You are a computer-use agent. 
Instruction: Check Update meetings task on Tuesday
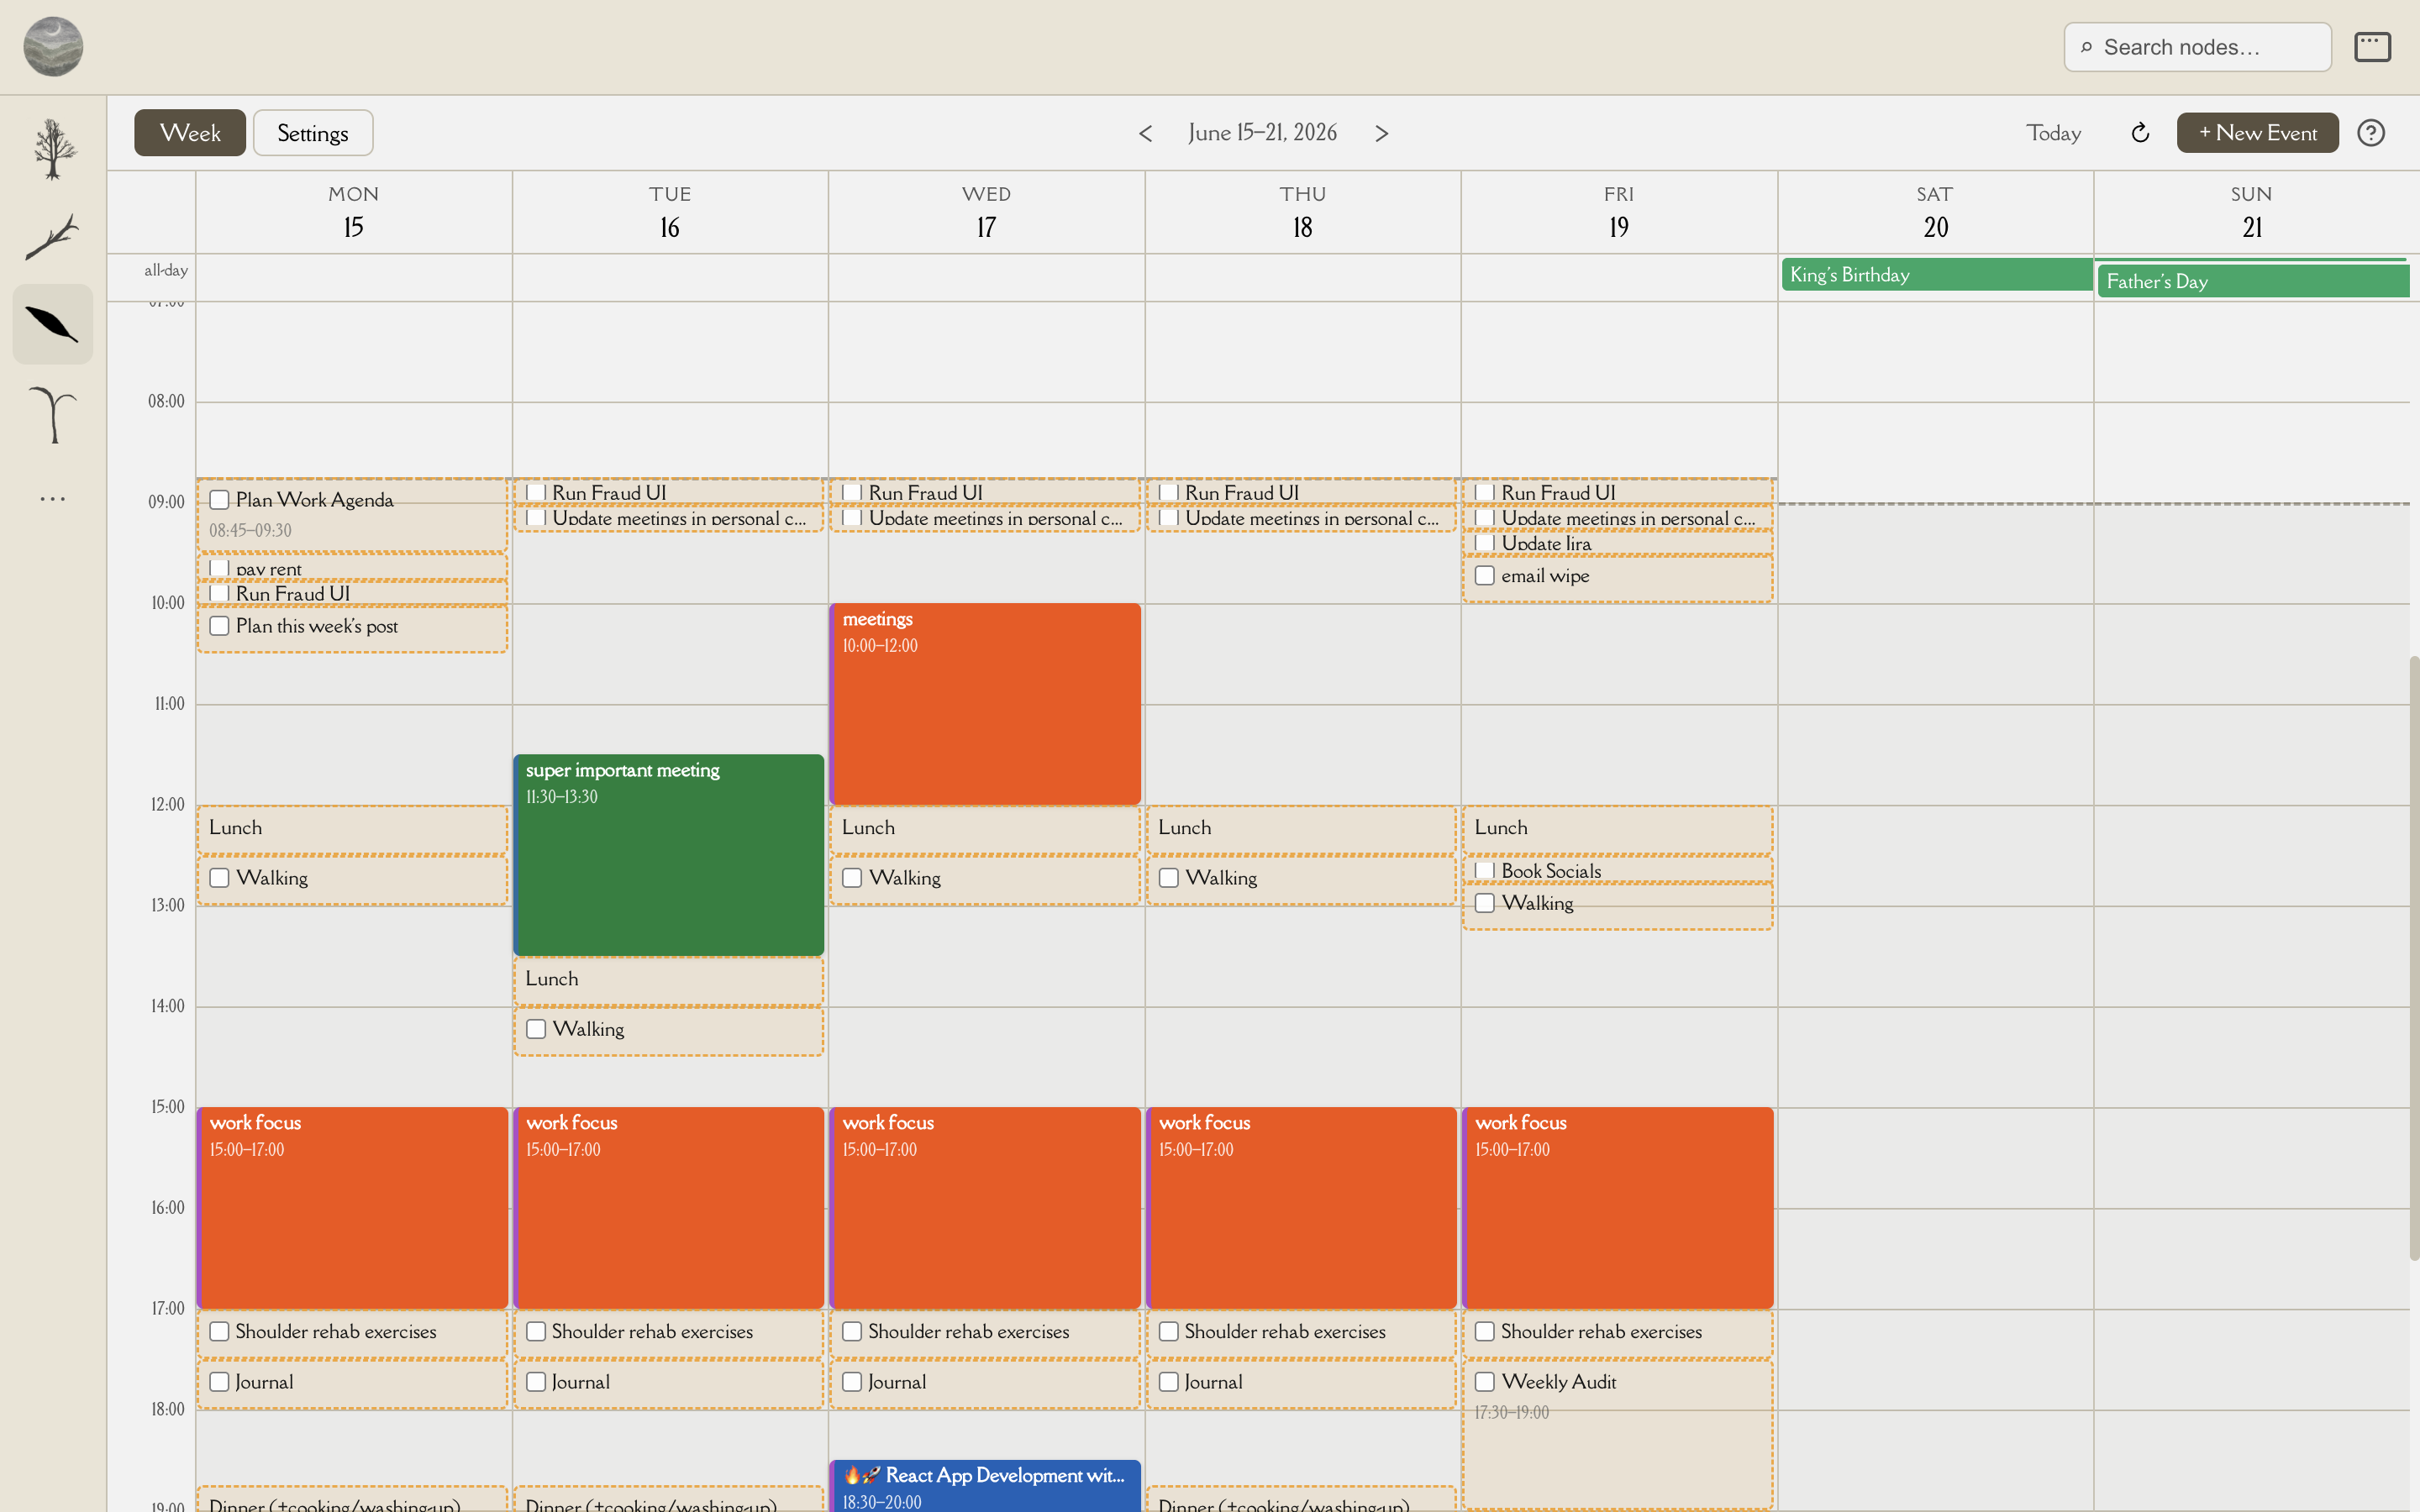[536, 518]
